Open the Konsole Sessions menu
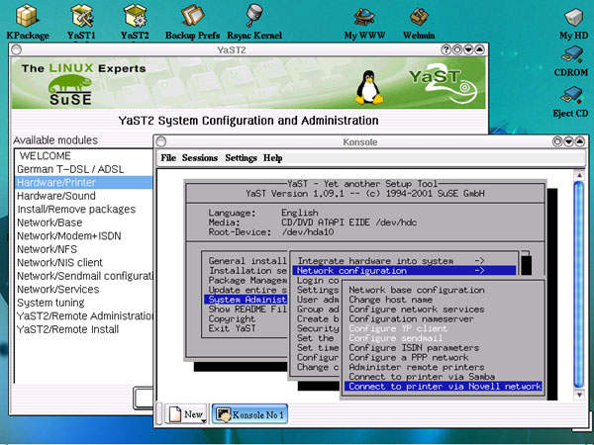Screen dimensions: 594x445 click(x=200, y=158)
